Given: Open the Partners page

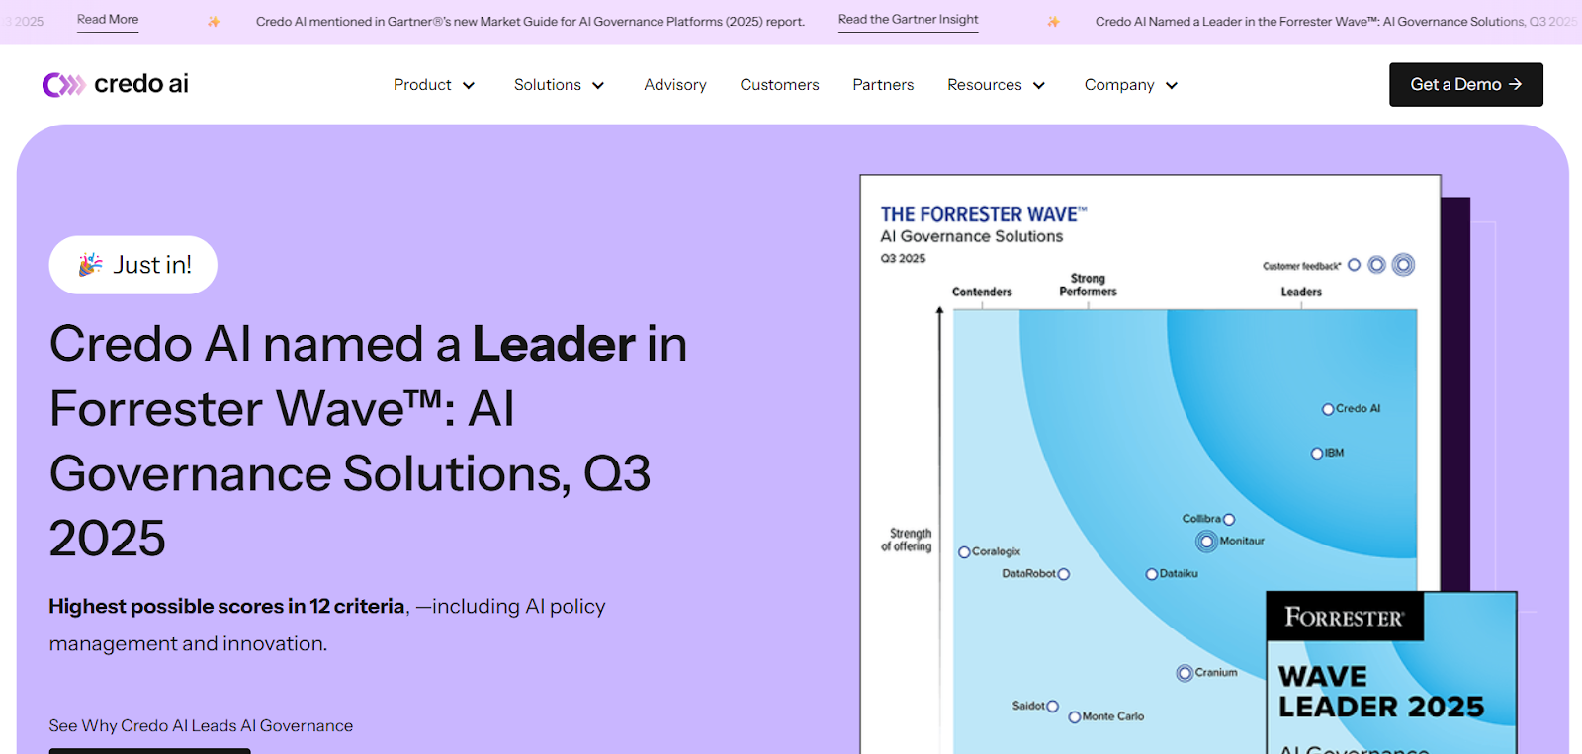Looking at the screenshot, I should coord(882,85).
